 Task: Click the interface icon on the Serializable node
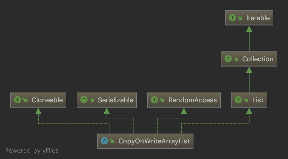point(84,100)
